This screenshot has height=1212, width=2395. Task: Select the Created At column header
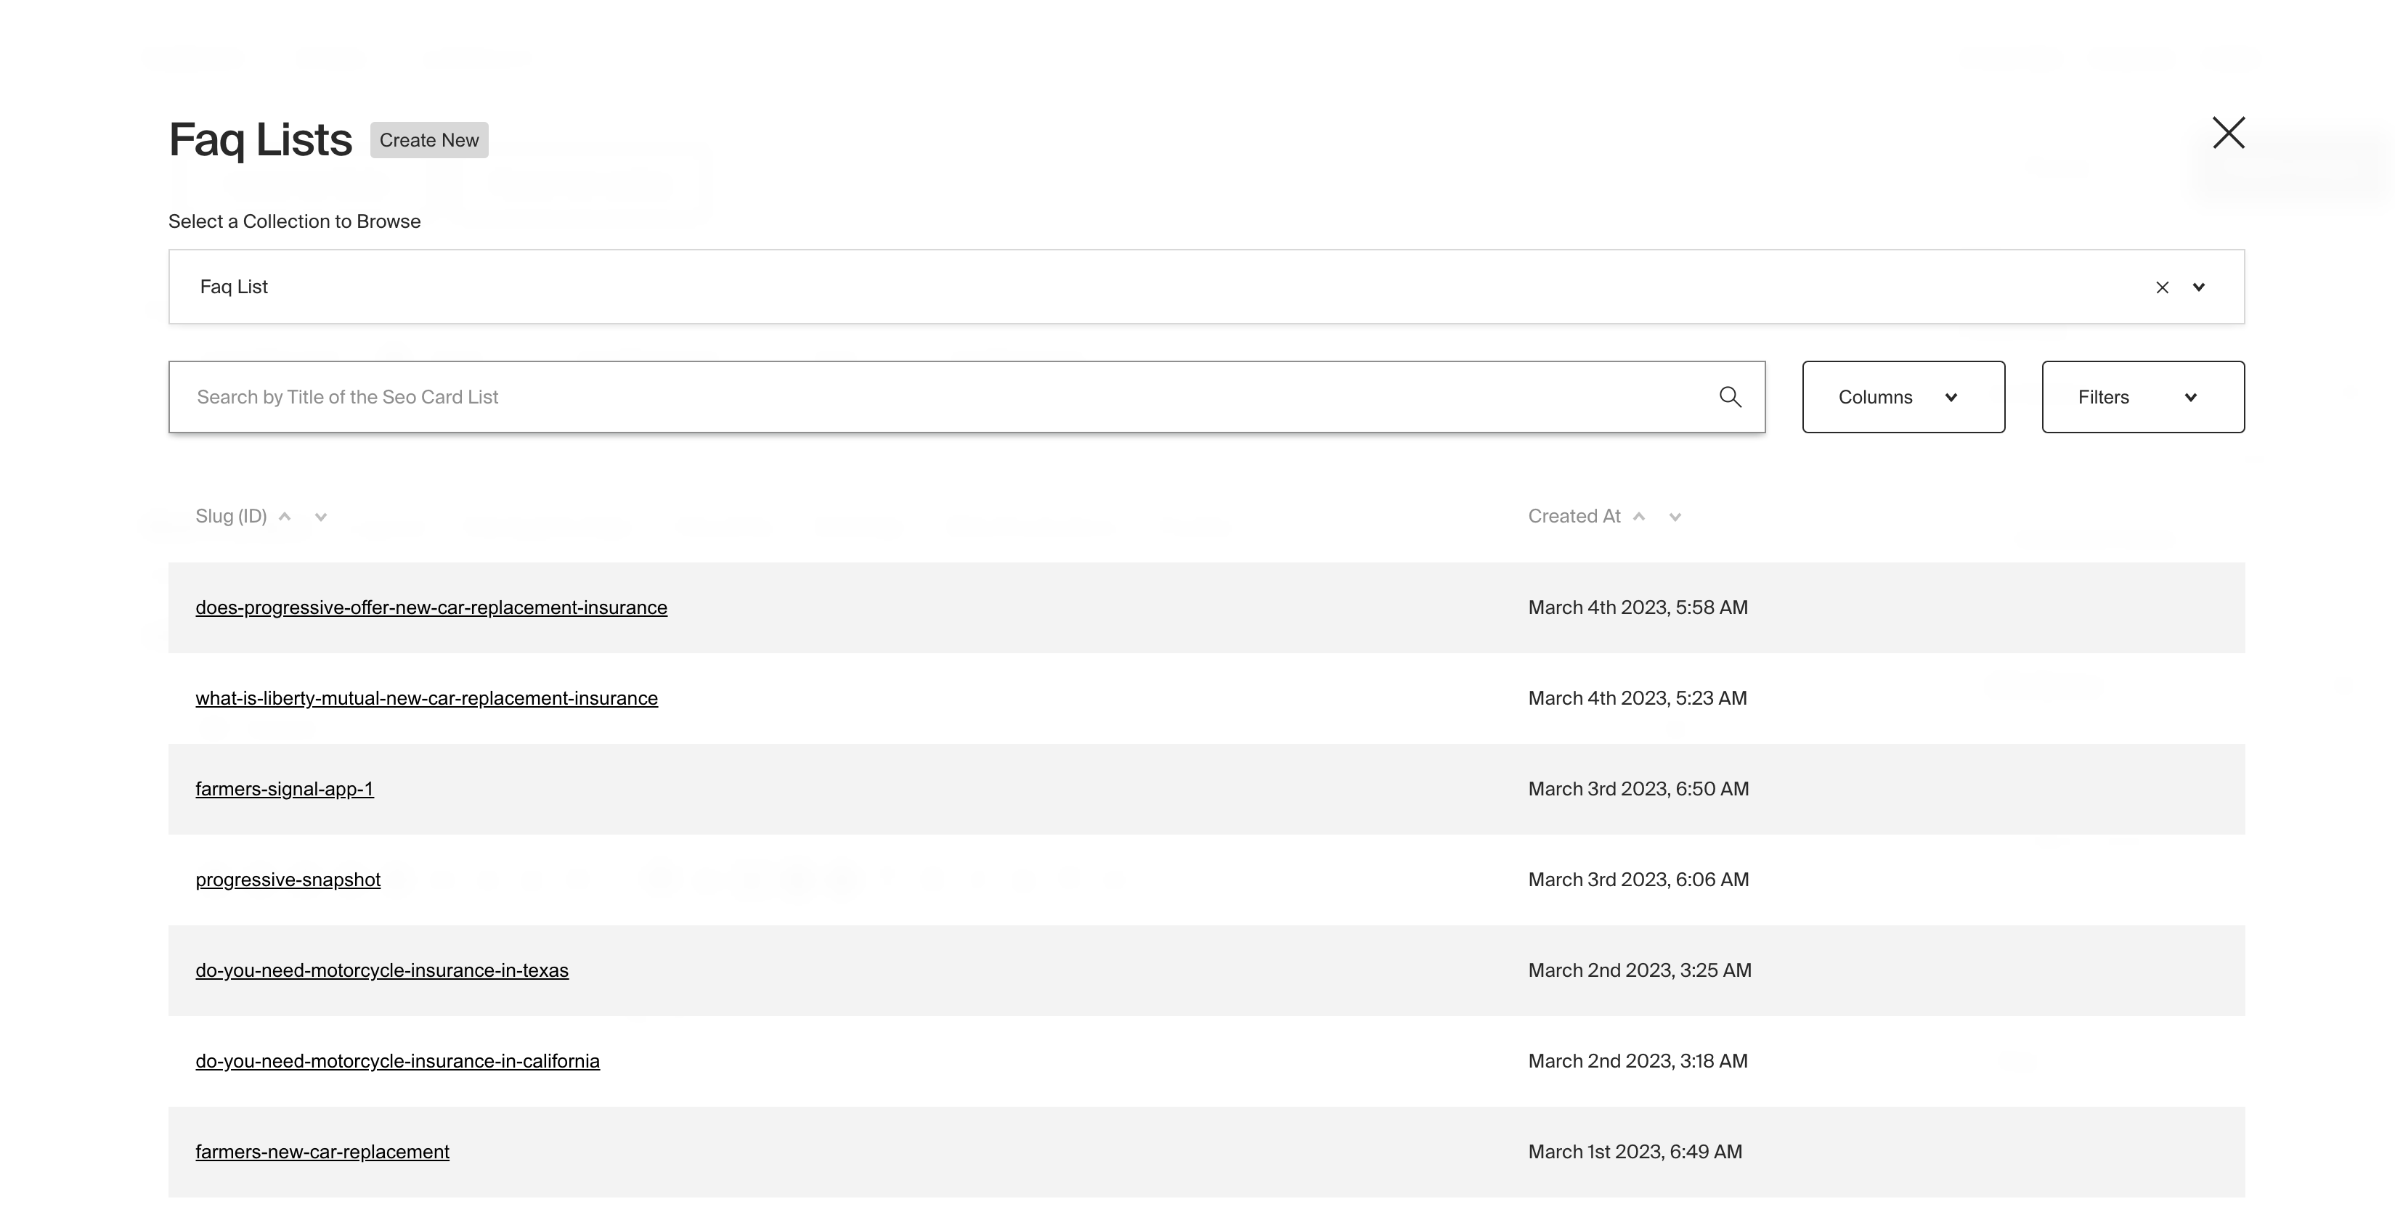coord(1574,516)
